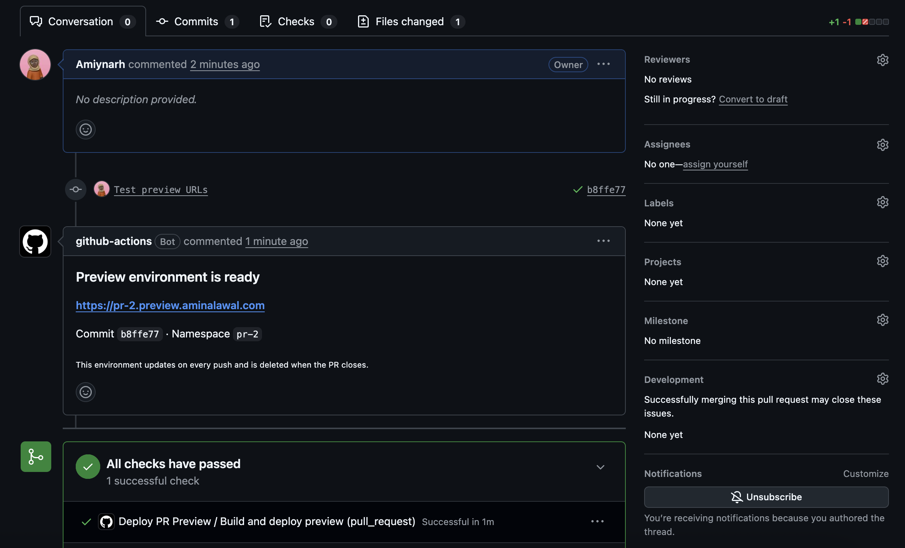Click Customize notifications
The height and width of the screenshot is (548, 905).
coord(866,474)
